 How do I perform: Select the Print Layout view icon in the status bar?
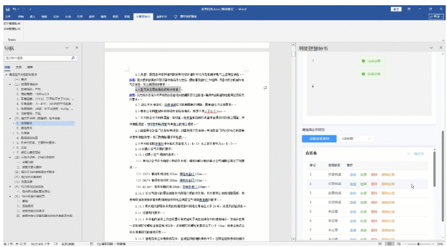(x=389, y=244)
